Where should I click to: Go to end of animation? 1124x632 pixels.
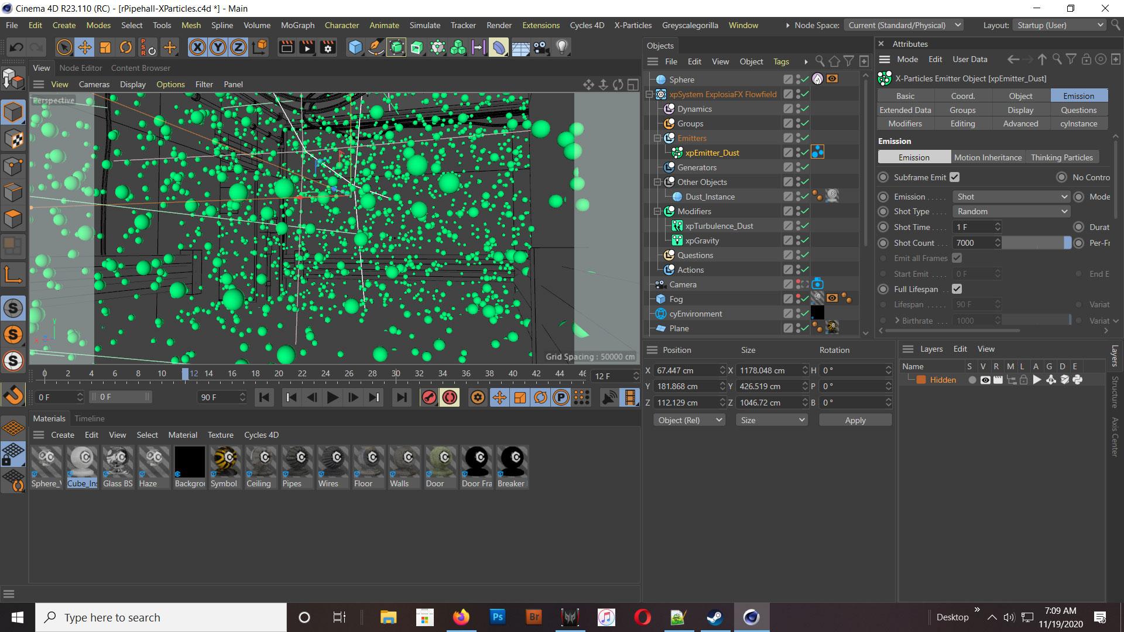[x=401, y=397]
